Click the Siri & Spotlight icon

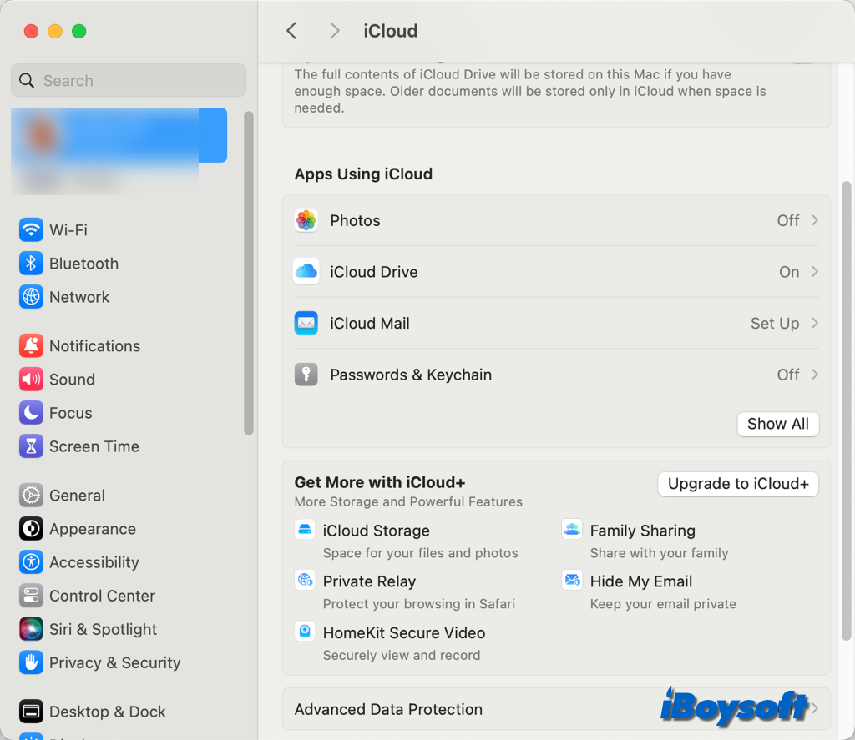[31, 629]
